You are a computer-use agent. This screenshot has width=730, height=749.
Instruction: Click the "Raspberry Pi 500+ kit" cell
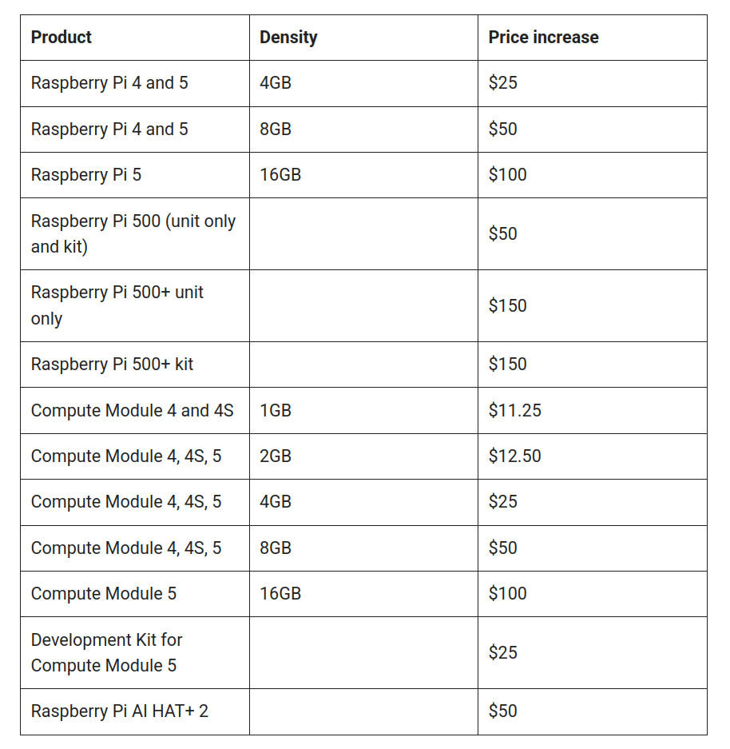(112, 365)
